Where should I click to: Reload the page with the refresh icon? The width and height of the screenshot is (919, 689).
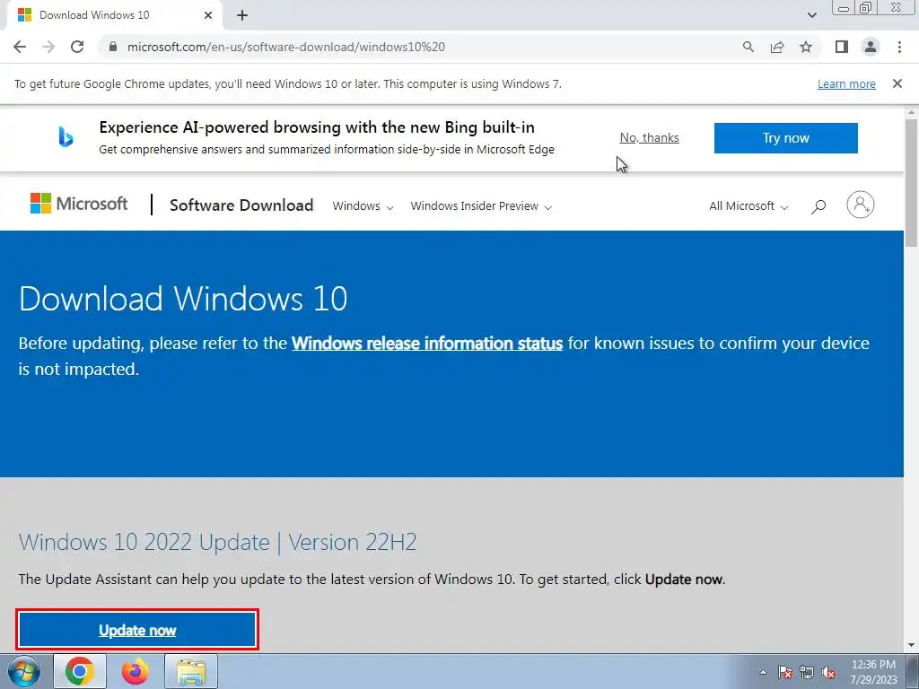click(x=77, y=47)
